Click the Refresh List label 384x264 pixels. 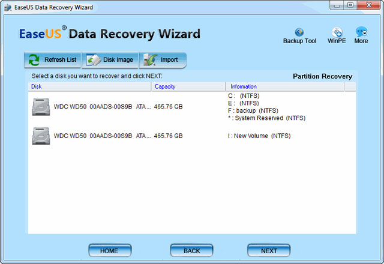point(60,60)
